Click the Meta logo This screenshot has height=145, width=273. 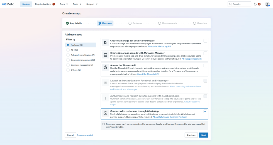point(8,4)
